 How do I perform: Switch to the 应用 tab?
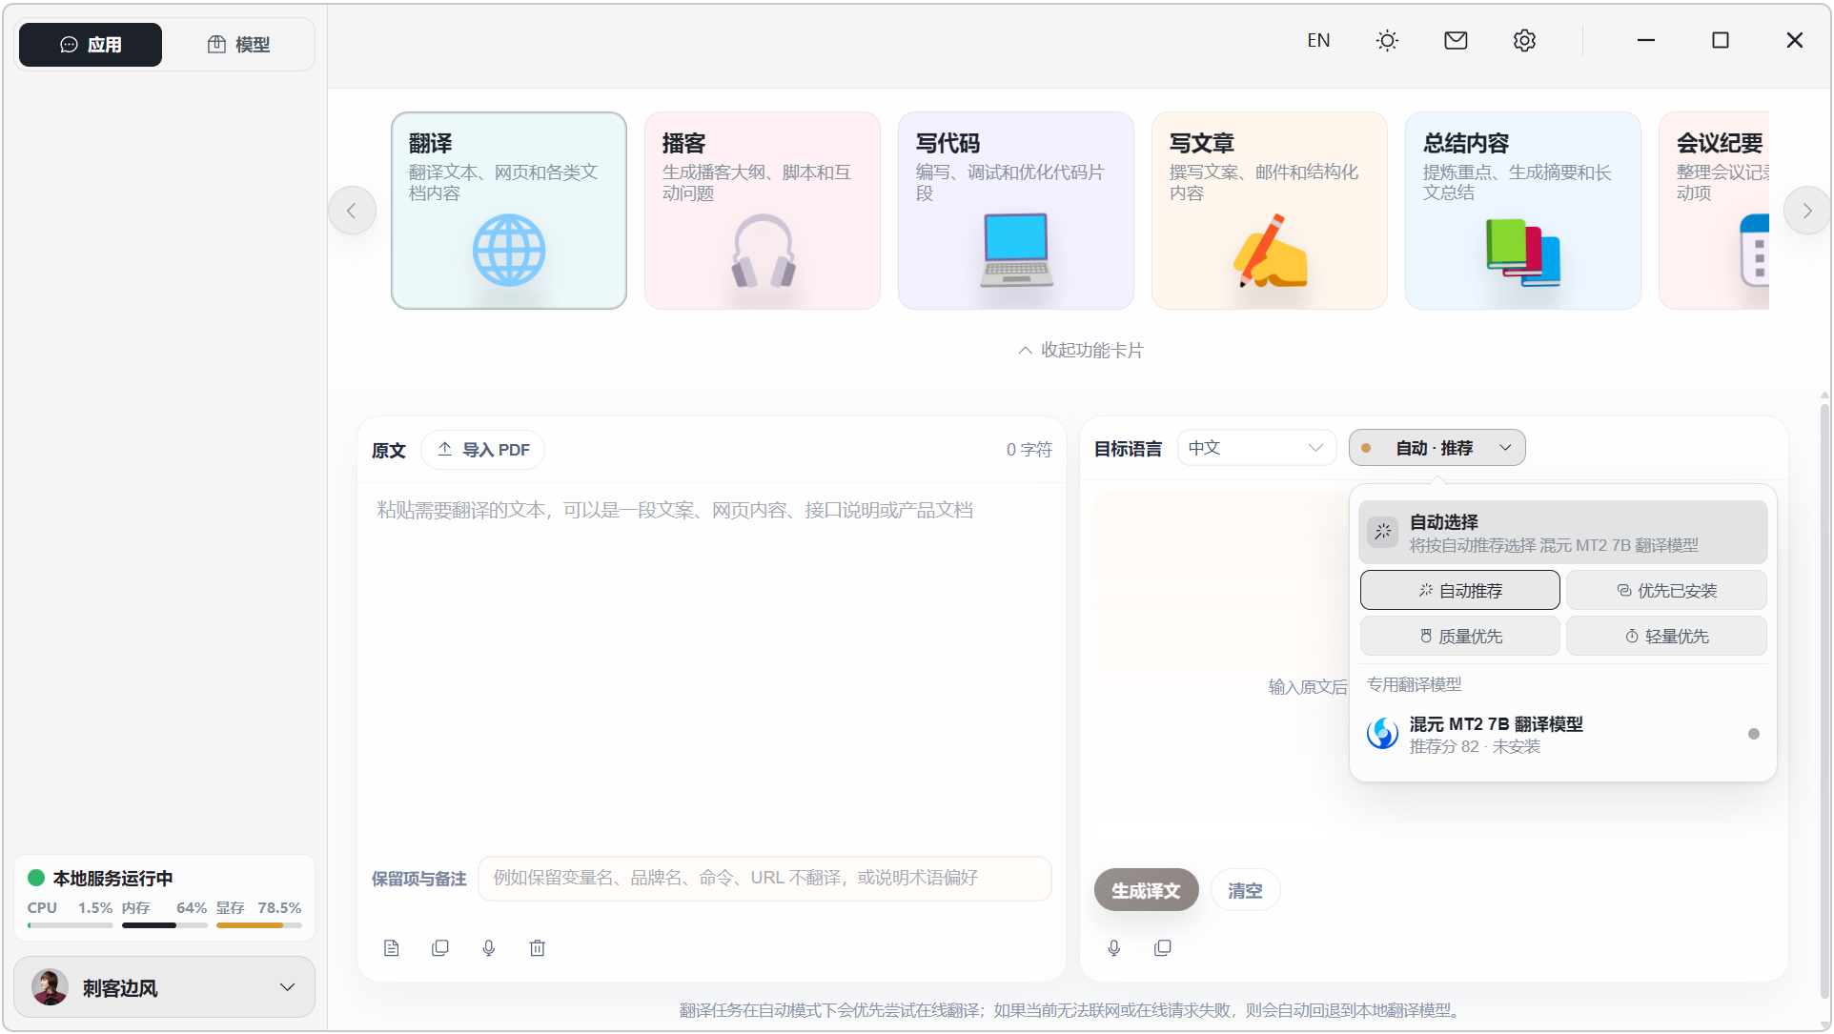tap(91, 45)
